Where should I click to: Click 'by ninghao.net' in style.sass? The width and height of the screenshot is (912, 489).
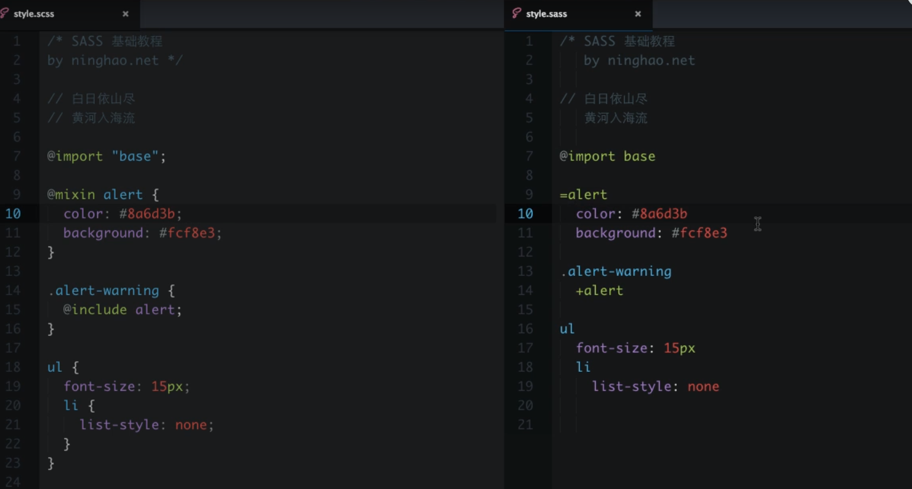coord(639,60)
